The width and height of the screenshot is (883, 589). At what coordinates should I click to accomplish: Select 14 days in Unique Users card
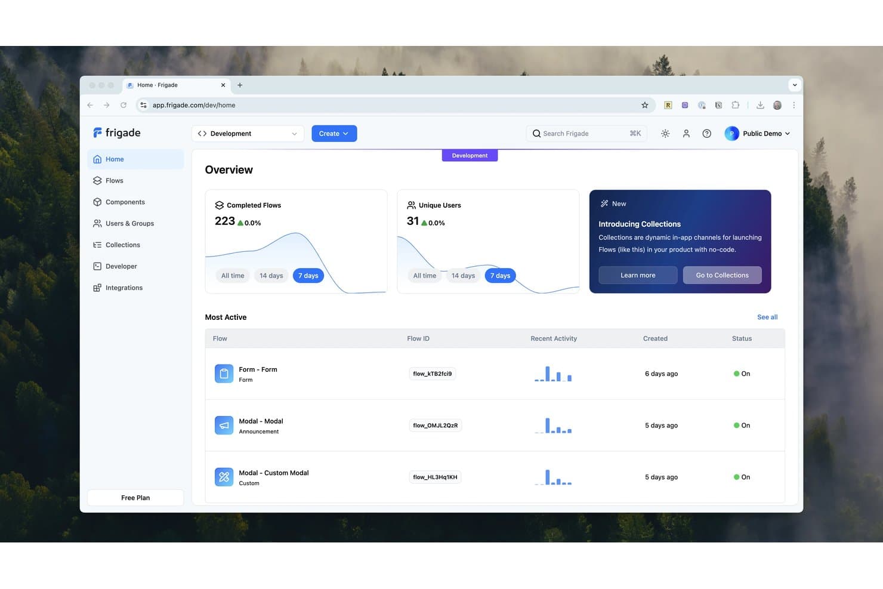pos(463,276)
